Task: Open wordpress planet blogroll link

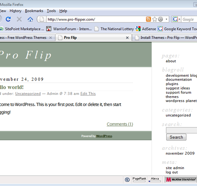Action: 181,101
